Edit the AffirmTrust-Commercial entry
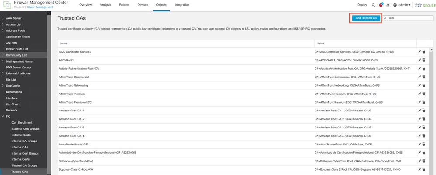 pos(419,77)
